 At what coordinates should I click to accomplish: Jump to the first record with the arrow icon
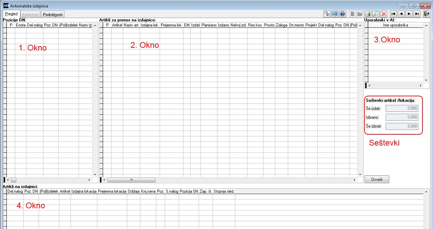coord(393,14)
